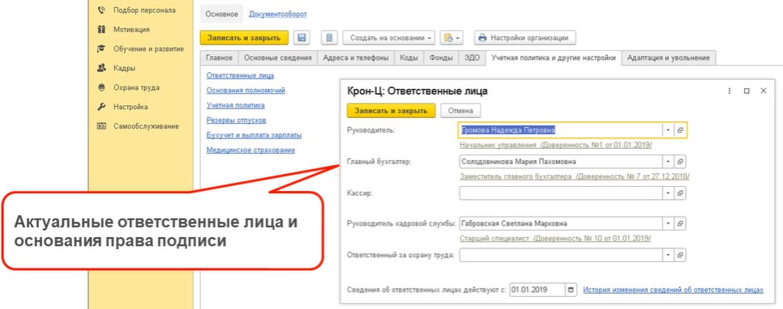Switch to the Адаптация и увольнение tab
Screen dimensions: 783x309
(668, 57)
